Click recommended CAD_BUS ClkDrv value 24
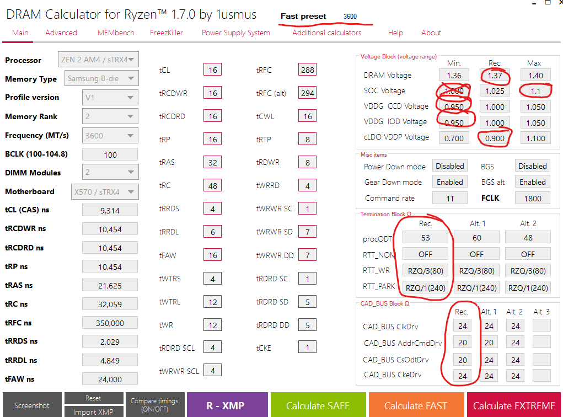Screen dimensions: 563x417 click(462, 326)
